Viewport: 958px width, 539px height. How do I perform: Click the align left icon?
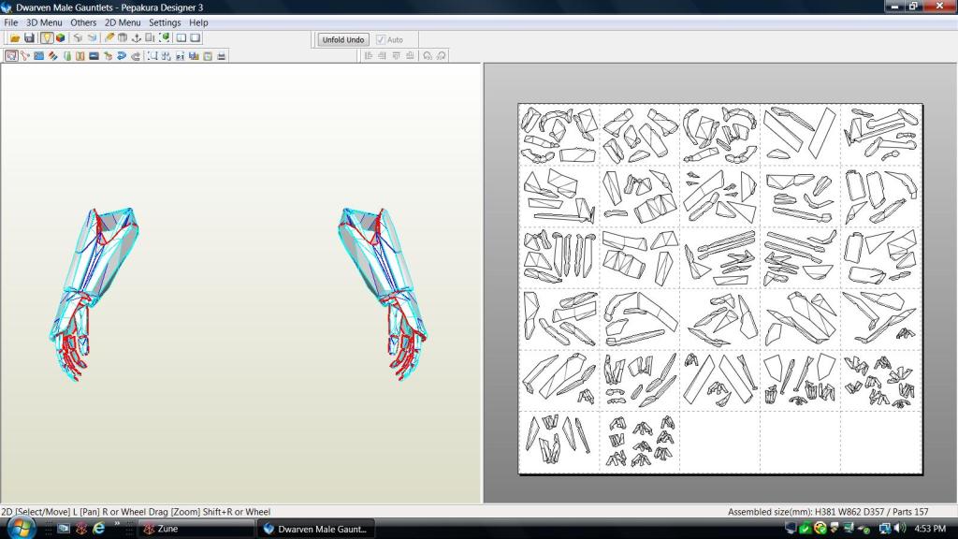pos(369,55)
